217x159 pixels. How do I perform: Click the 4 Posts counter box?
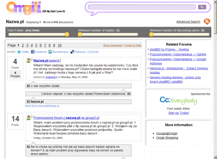pos(15,68)
